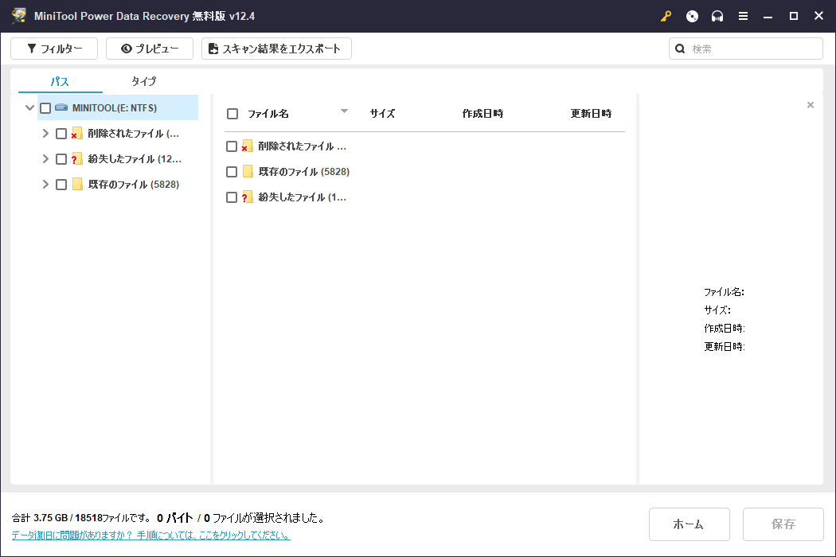Select 紛失したファイル (12… label in tree
Screen dimensions: 836x557
click(135, 159)
